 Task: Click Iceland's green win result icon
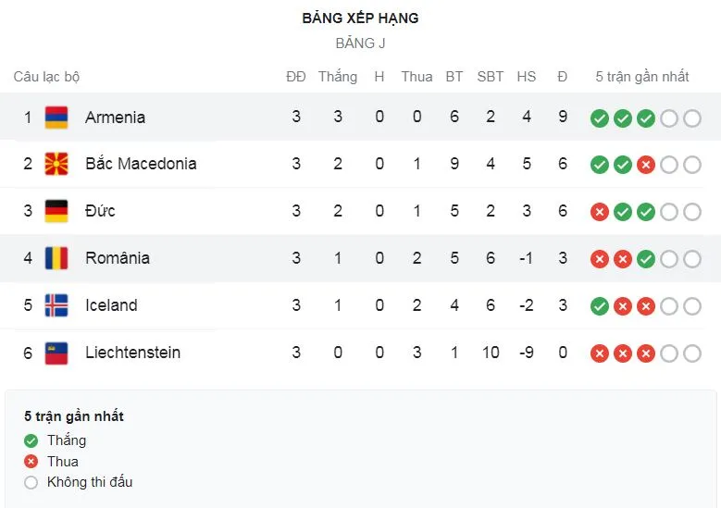(x=600, y=306)
